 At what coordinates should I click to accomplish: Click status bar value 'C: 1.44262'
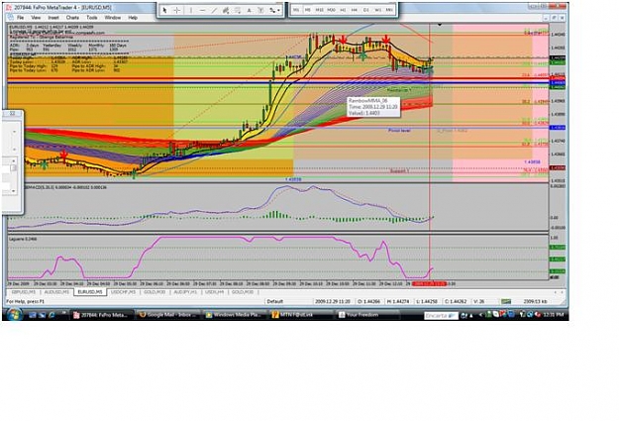[x=456, y=301]
